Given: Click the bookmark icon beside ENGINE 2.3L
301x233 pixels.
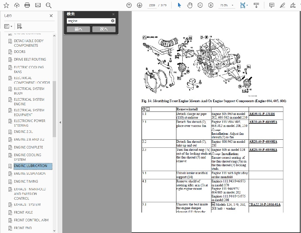Looking at the screenshot, I should click(x=10, y=132).
